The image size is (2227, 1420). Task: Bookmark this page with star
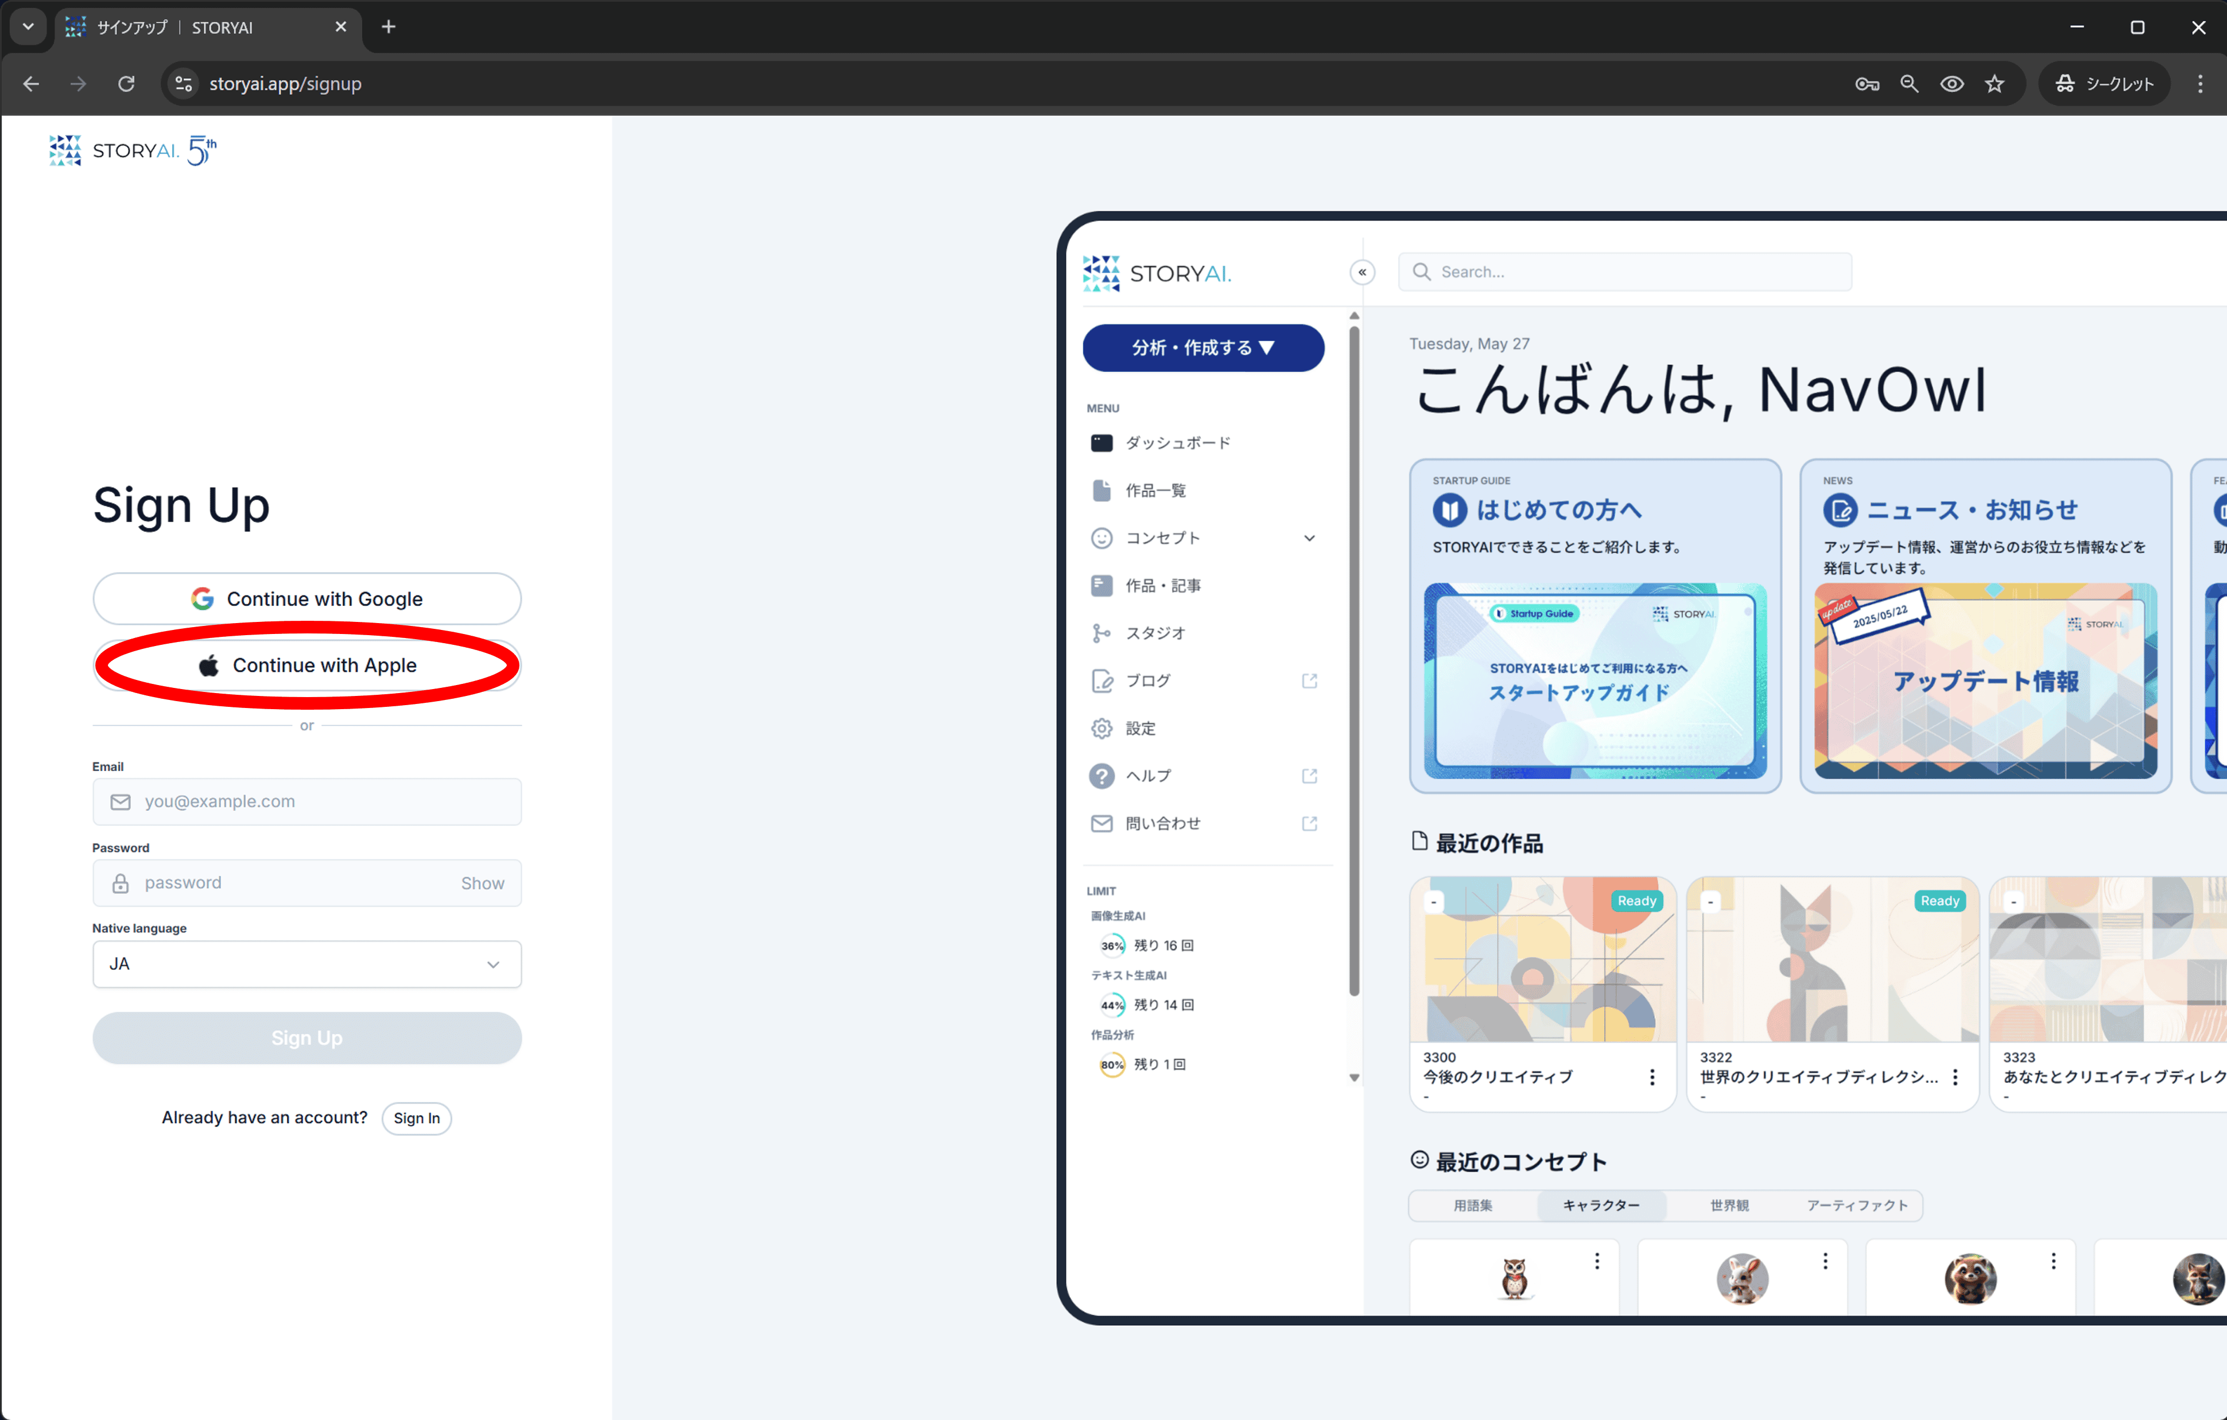click(x=1994, y=83)
